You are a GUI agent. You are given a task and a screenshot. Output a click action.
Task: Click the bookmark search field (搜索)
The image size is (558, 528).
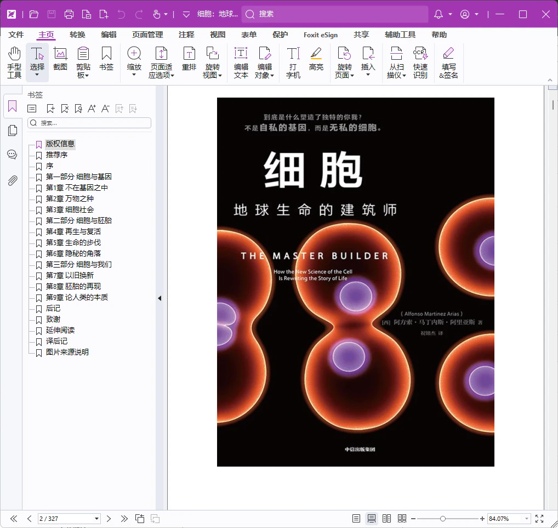89,123
